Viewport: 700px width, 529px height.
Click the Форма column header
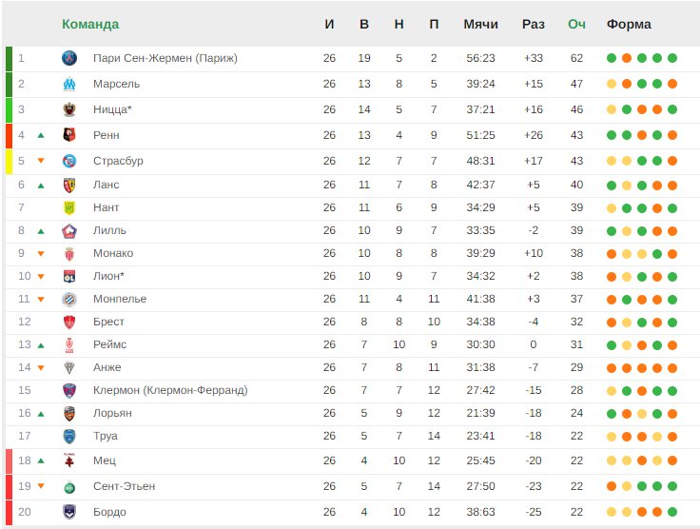[629, 24]
